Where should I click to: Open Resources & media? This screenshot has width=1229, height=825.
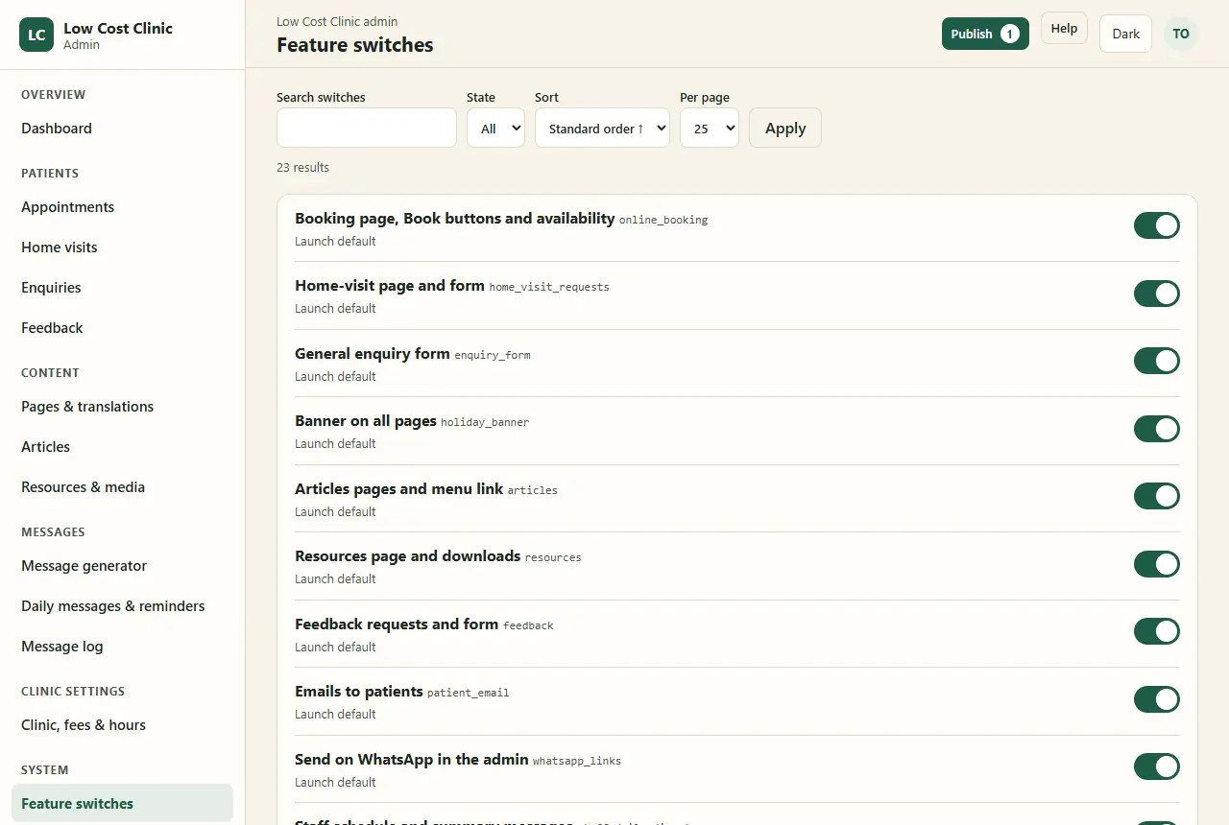(122, 487)
